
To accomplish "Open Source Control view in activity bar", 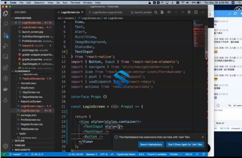I will (6, 35).
